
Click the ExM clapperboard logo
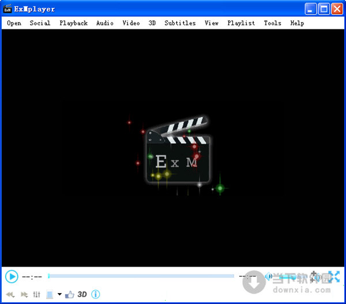click(x=178, y=151)
